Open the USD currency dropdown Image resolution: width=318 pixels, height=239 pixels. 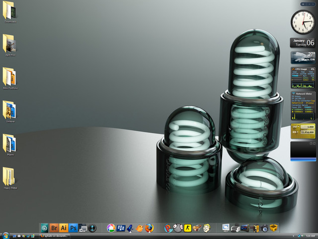click(x=296, y=126)
